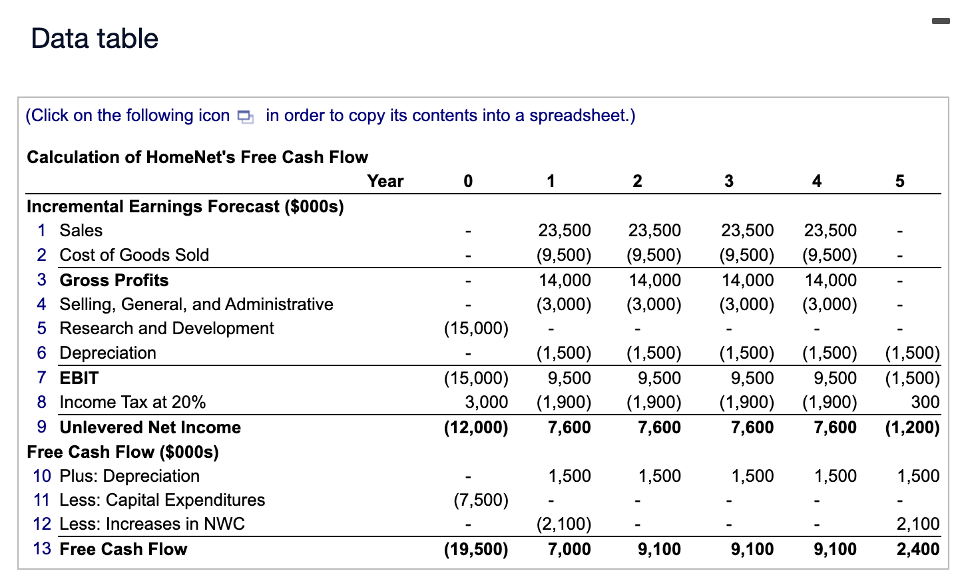Click the dark bar at top right corner

click(940, 21)
